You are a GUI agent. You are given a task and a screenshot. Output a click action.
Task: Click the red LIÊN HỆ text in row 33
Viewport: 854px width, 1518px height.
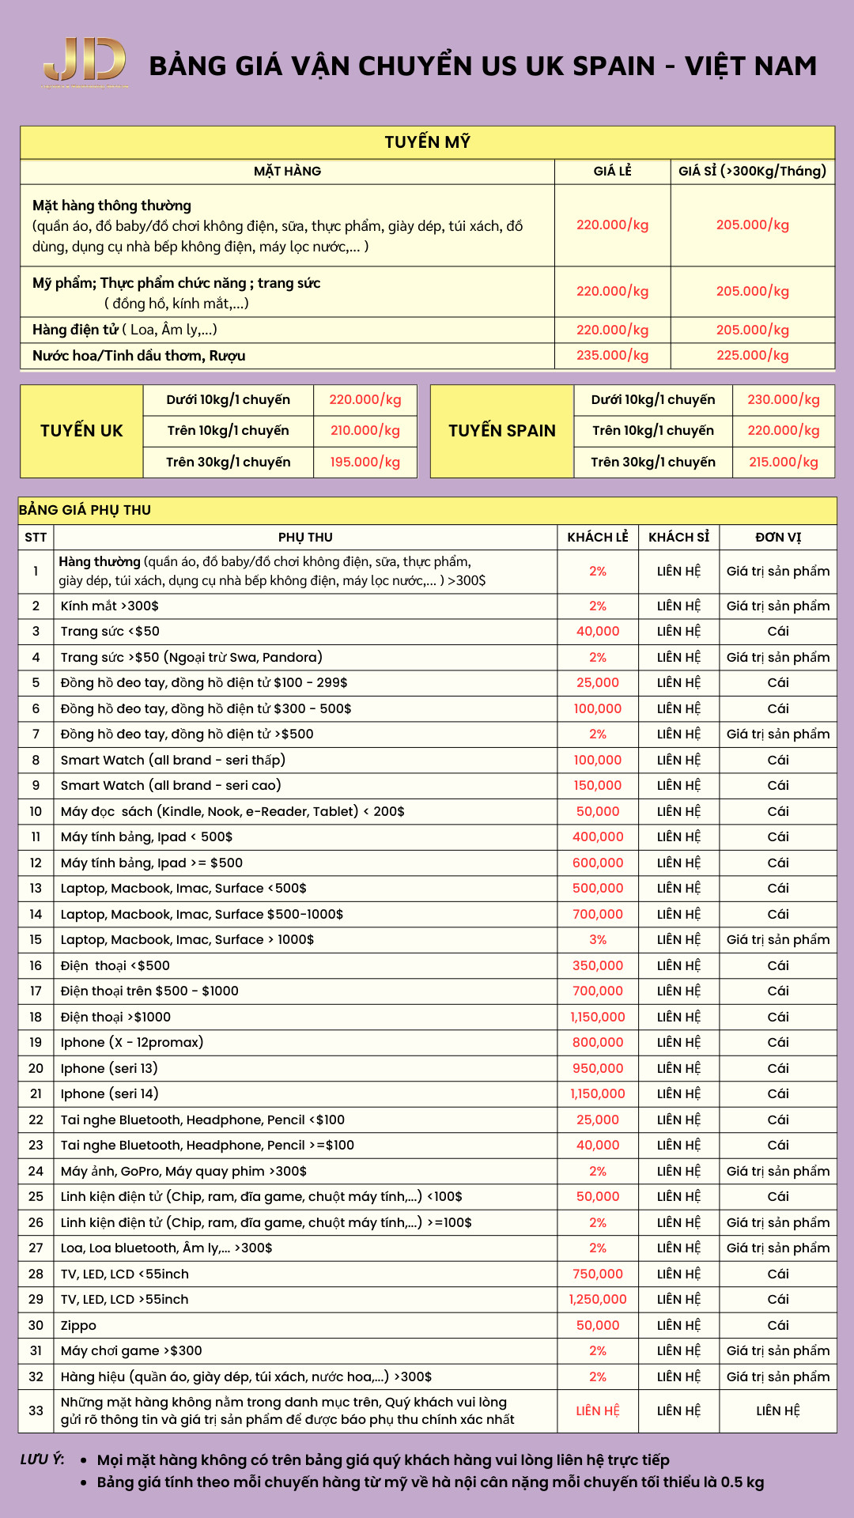(x=597, y=1411)
